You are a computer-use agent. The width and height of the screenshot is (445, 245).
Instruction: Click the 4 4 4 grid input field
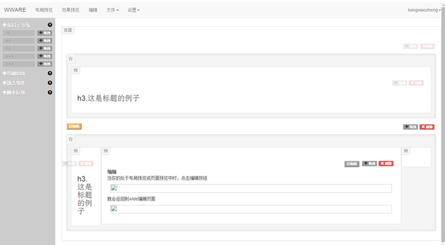(x=19, y=56)
